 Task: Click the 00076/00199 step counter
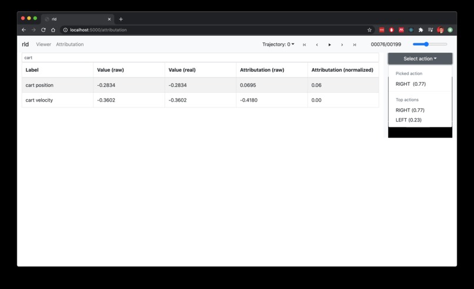(x=386, y=45)
